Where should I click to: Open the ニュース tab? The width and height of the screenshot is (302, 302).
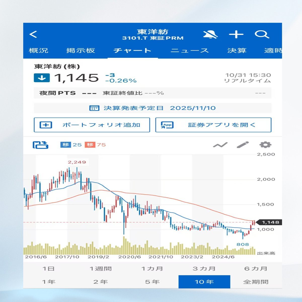[x=190, y=50]
